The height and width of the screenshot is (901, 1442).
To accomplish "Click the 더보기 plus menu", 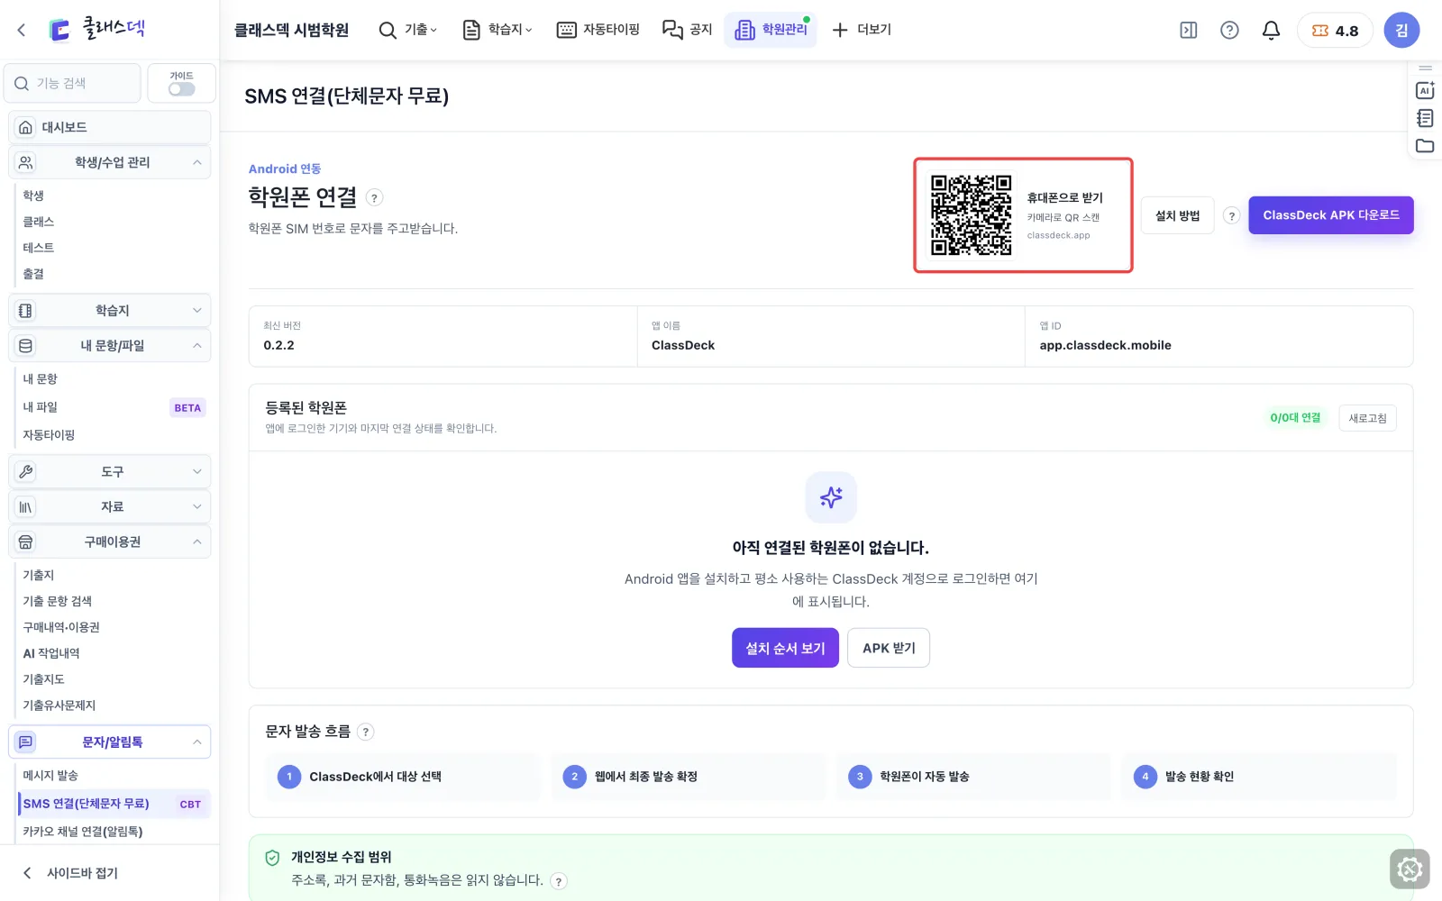I will tap(862, 30).
